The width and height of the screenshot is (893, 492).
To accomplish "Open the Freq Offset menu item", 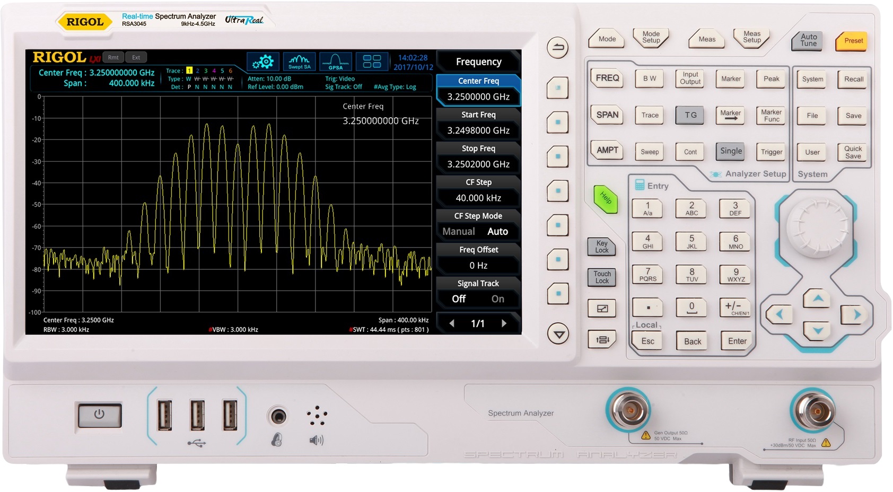I will pyautogui.click(x=478, y=258).
